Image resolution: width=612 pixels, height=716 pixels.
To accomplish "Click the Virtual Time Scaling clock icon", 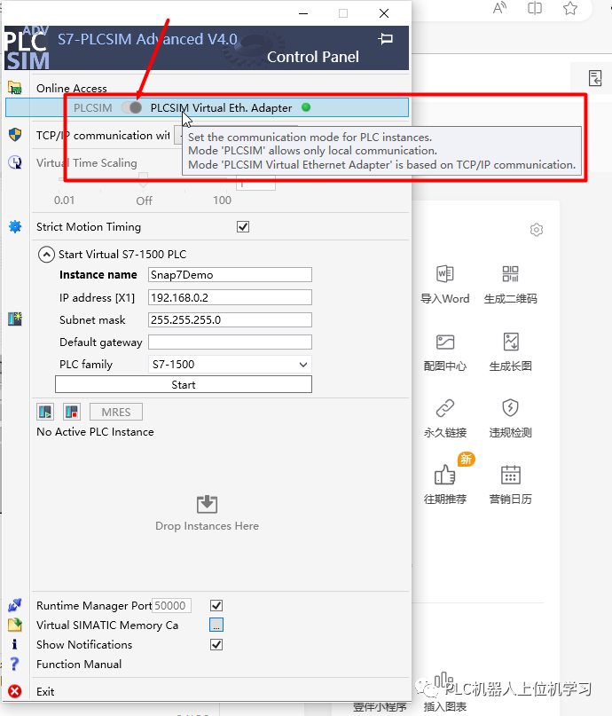I will coord(15,162).
